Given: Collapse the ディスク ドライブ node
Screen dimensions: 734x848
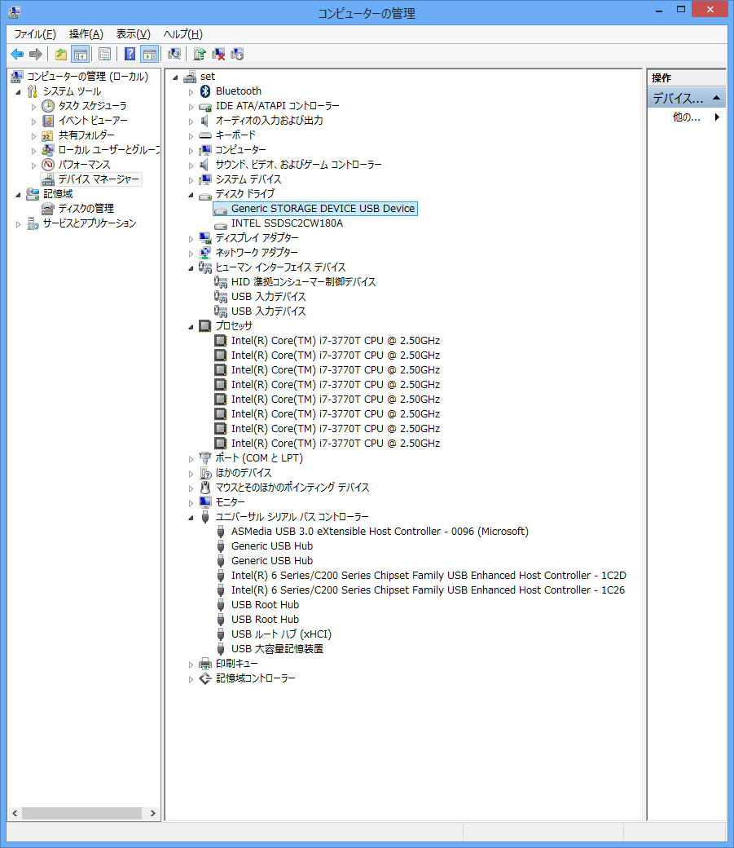Looking at the screenshot, I should [x=191, y=195].
